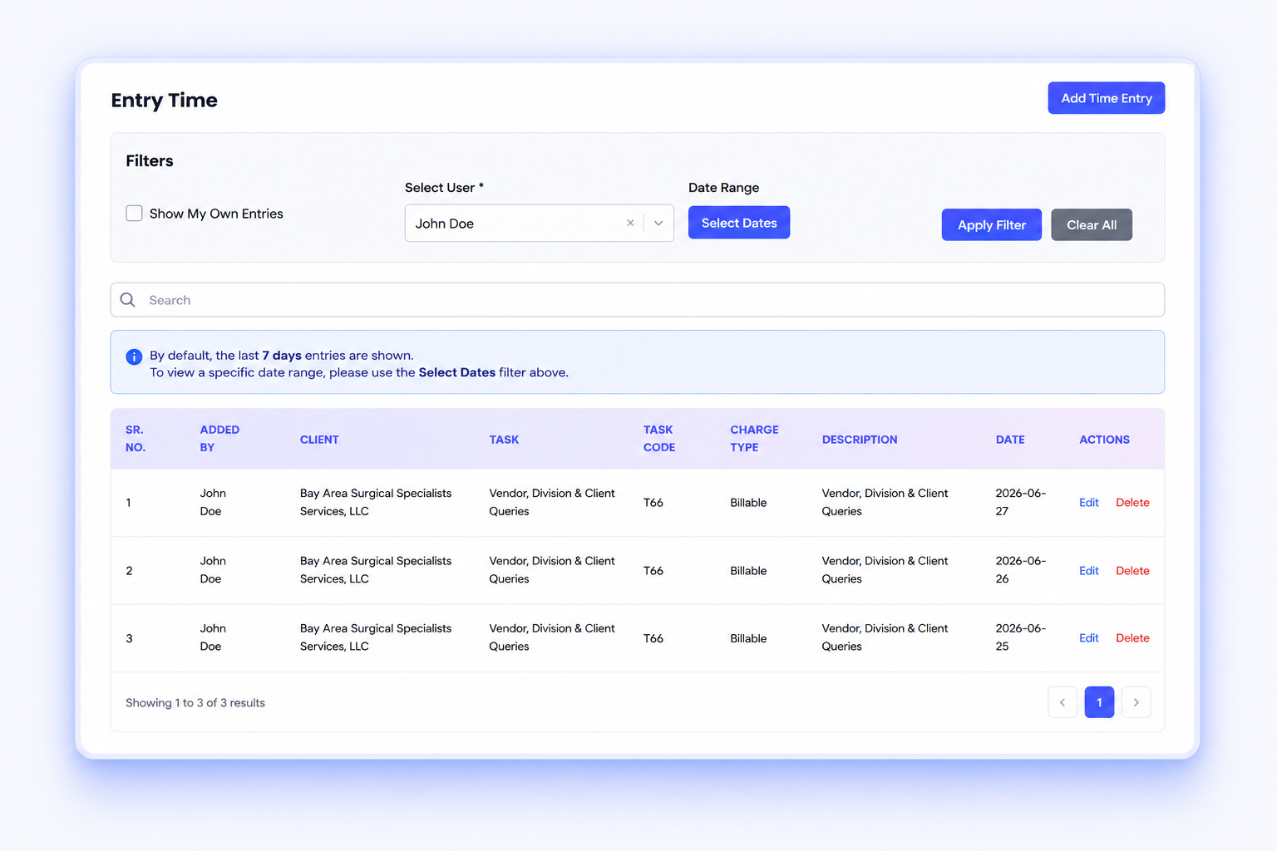
Task: Click the DATE column header
Action: 1010,440
